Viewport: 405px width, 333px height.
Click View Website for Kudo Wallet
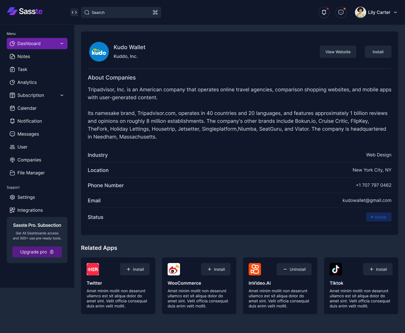coord(338,52)
